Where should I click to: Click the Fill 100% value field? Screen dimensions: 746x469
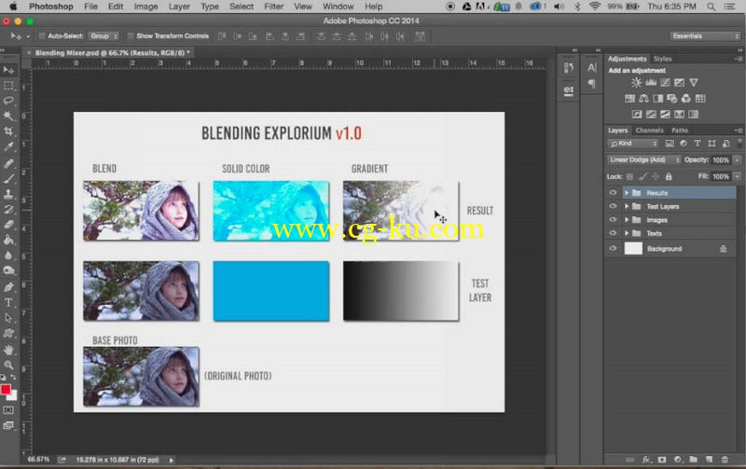721,176
